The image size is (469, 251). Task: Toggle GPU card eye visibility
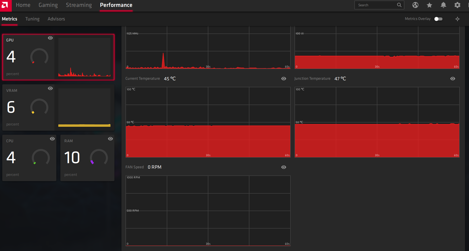[50, 38]
